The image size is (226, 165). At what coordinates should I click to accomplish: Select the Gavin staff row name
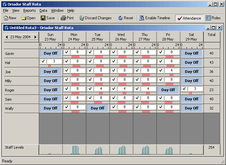9,54
